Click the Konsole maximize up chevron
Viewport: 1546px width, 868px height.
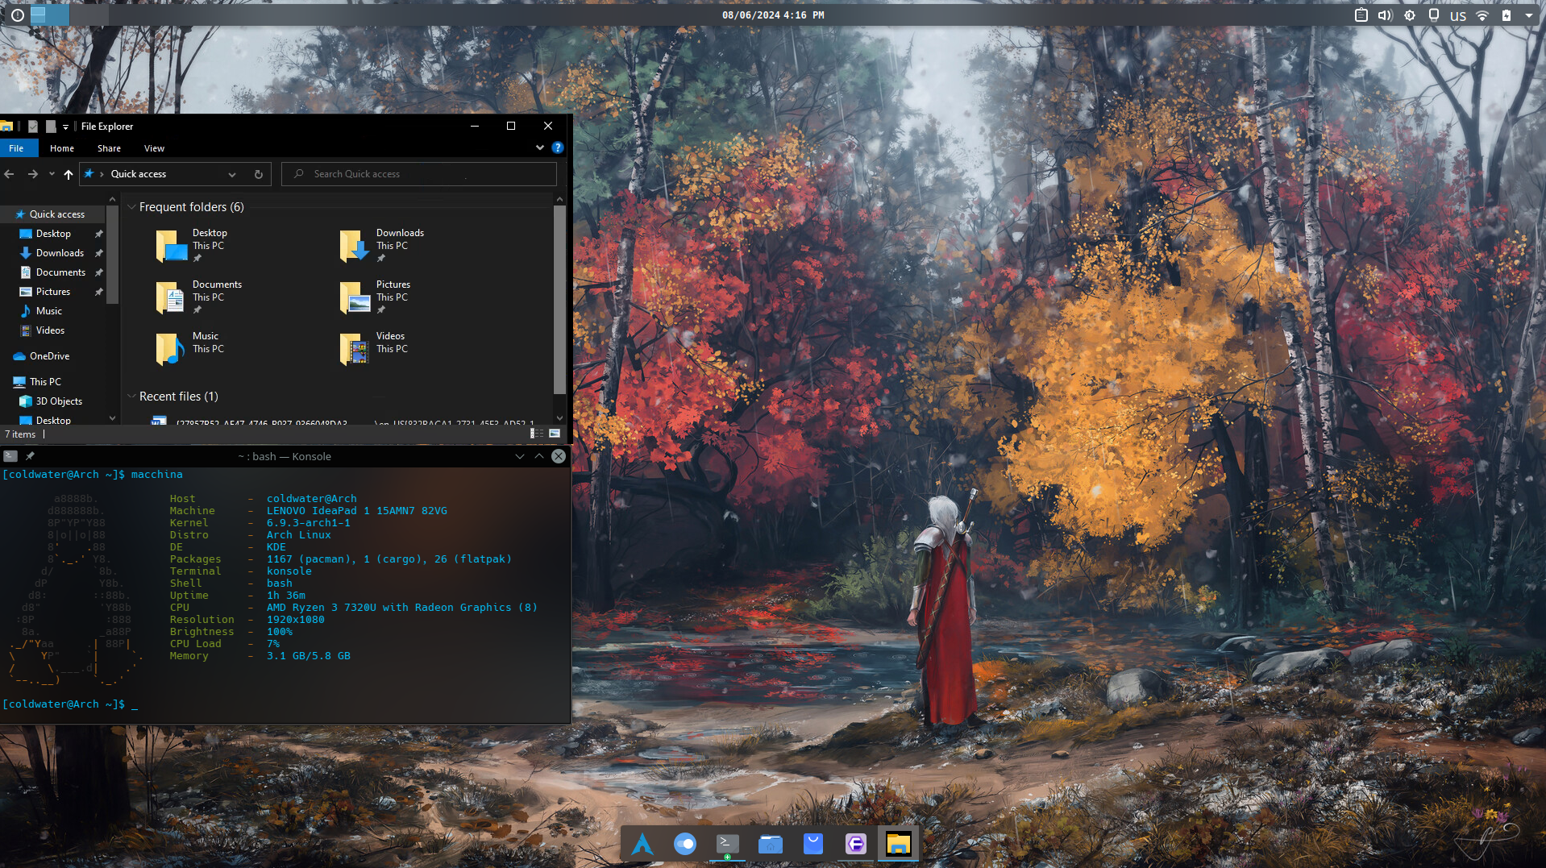click(x=539, y=456)
